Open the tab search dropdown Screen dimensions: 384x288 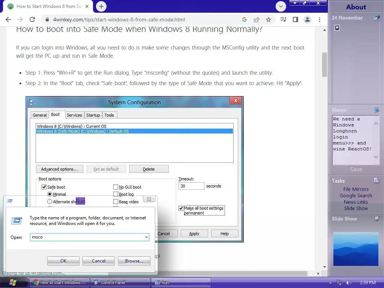280,6
